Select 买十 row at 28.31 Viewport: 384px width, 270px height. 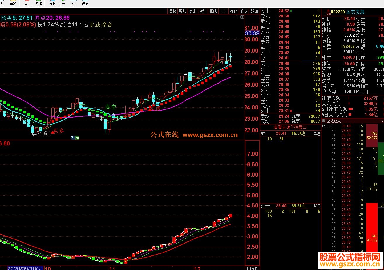[290, 111]
